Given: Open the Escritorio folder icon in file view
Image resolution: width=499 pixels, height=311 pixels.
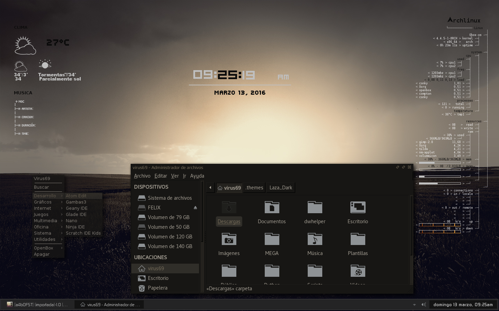Looking at the screenshot, I should tap(358, 207).
